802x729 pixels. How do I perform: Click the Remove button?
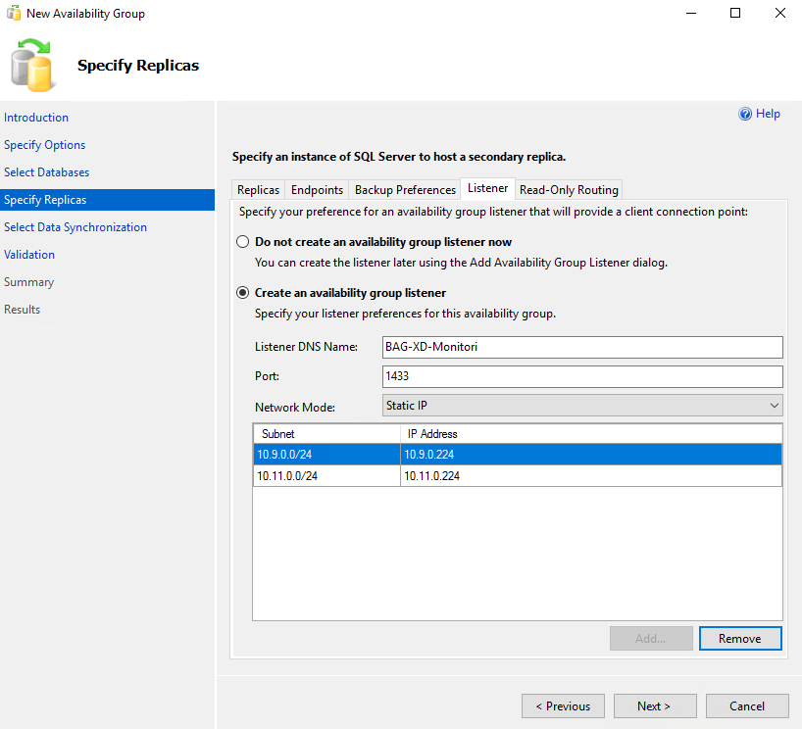pyautogui.click(x=740, y=639)
